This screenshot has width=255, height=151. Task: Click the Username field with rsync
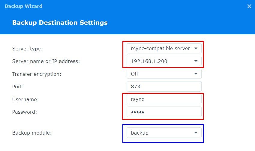pos(164,99)
